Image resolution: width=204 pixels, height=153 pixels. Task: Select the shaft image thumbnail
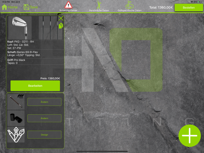(x=50, y=28)
